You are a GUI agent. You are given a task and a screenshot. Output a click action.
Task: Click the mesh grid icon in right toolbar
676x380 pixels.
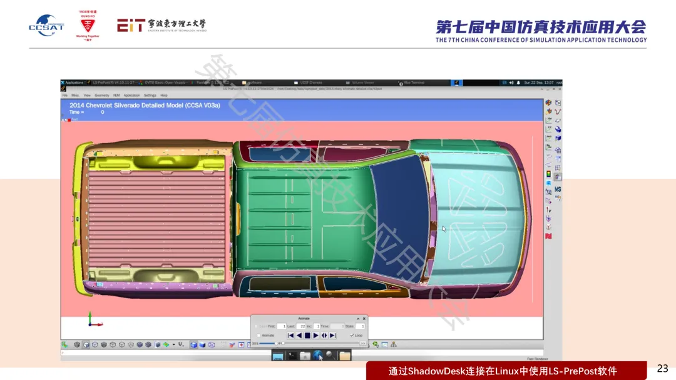tap(558, 168)
